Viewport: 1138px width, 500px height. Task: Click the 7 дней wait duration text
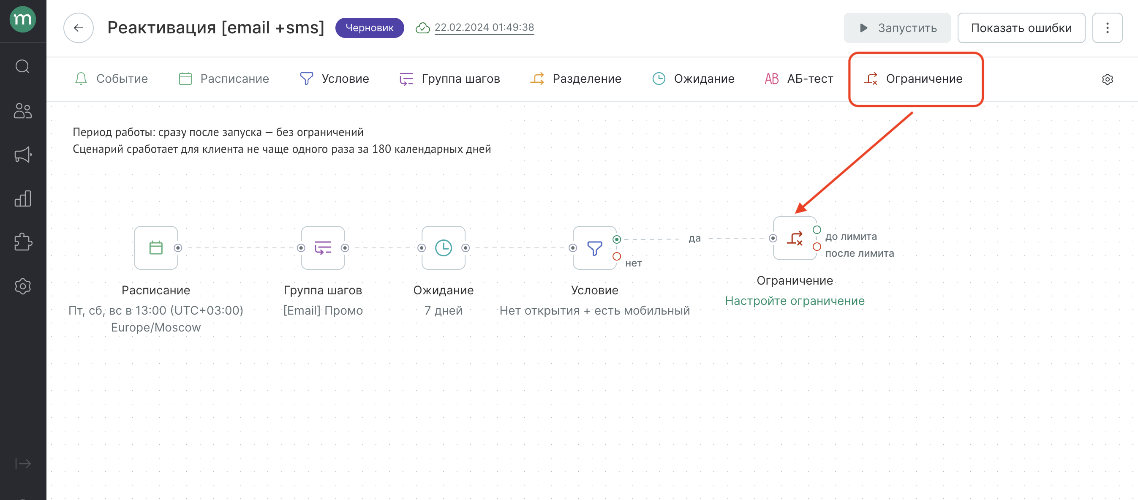[444, 310]
